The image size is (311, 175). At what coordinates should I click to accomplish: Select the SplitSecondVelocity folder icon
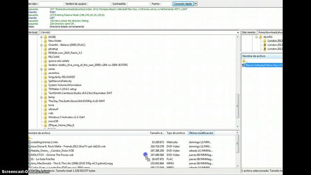click(x=45, y=81)
